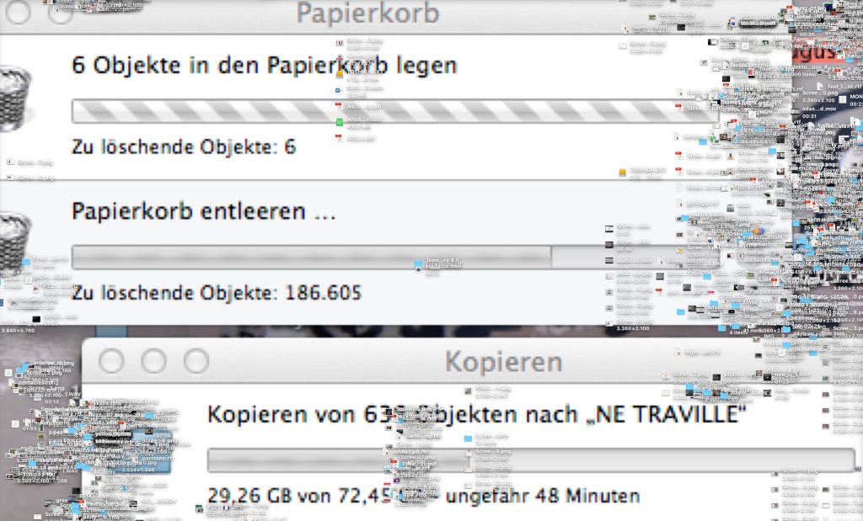The width and height of the screenshot is (863, 521).
Task: Minimize the Kopieren window with middle button
Action: click(x=153, y=361)
